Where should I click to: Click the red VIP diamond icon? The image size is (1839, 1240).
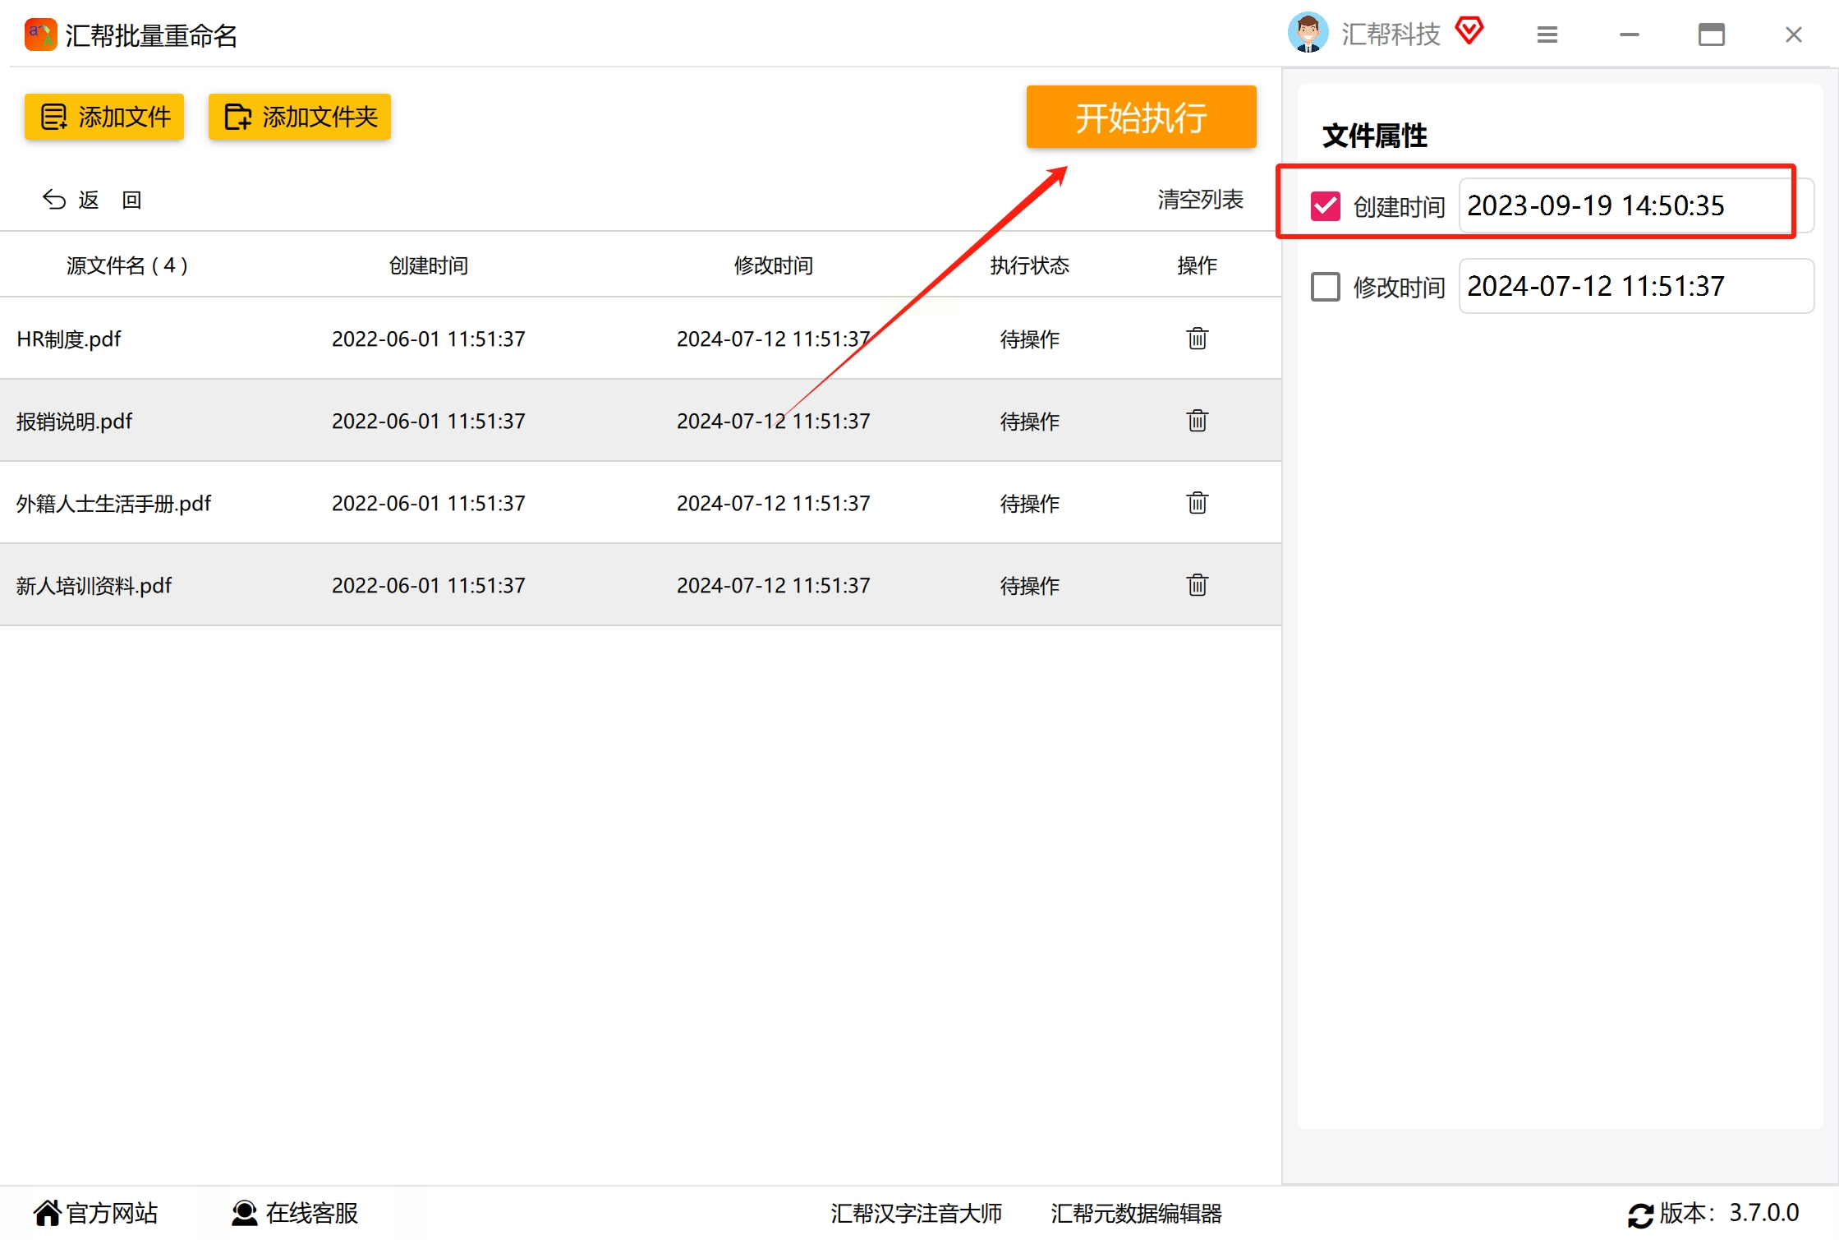(1469, 32)
